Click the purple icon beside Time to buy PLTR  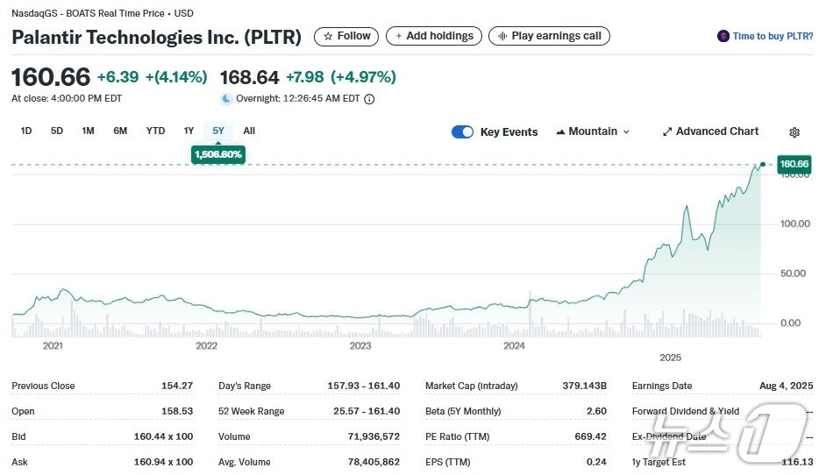tap(723, 37)
